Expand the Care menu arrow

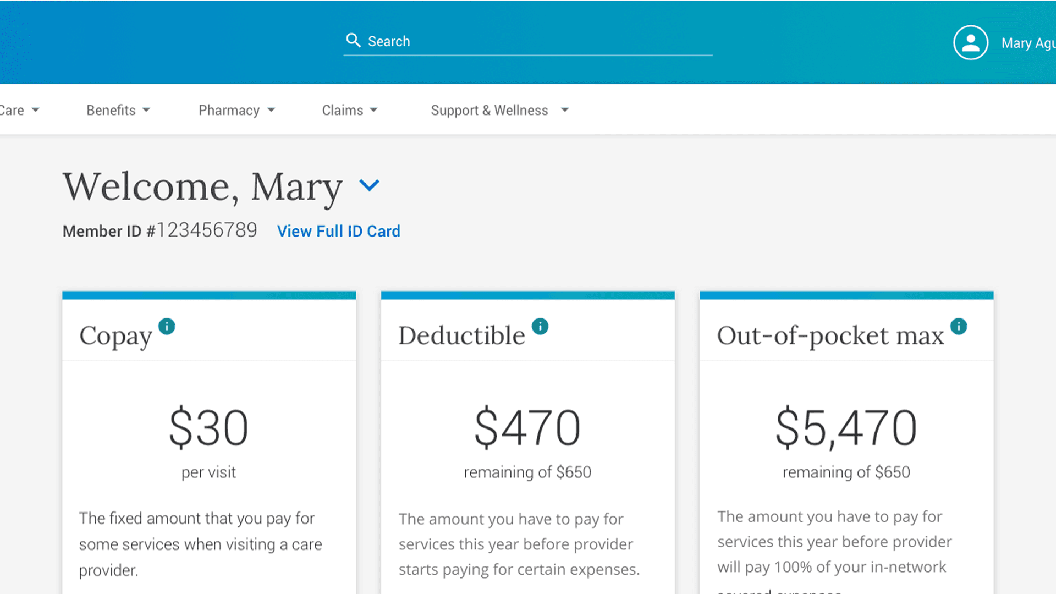click(35, 110)
